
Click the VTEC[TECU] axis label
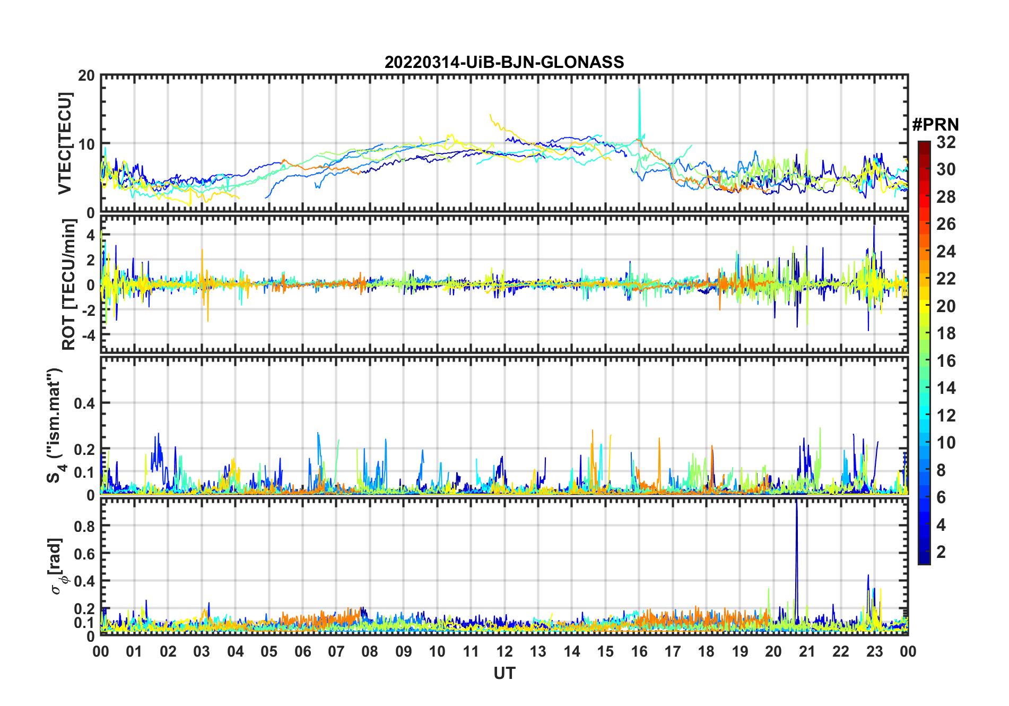tap(65, 143)
